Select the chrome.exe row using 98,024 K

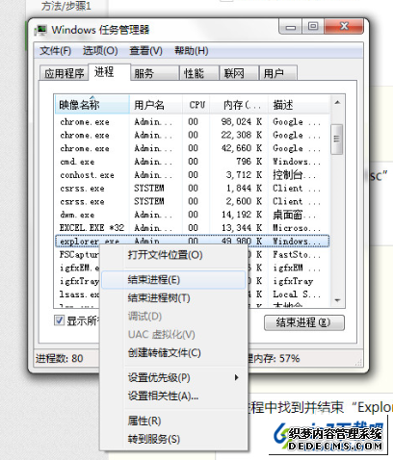(x=192, y=122)
